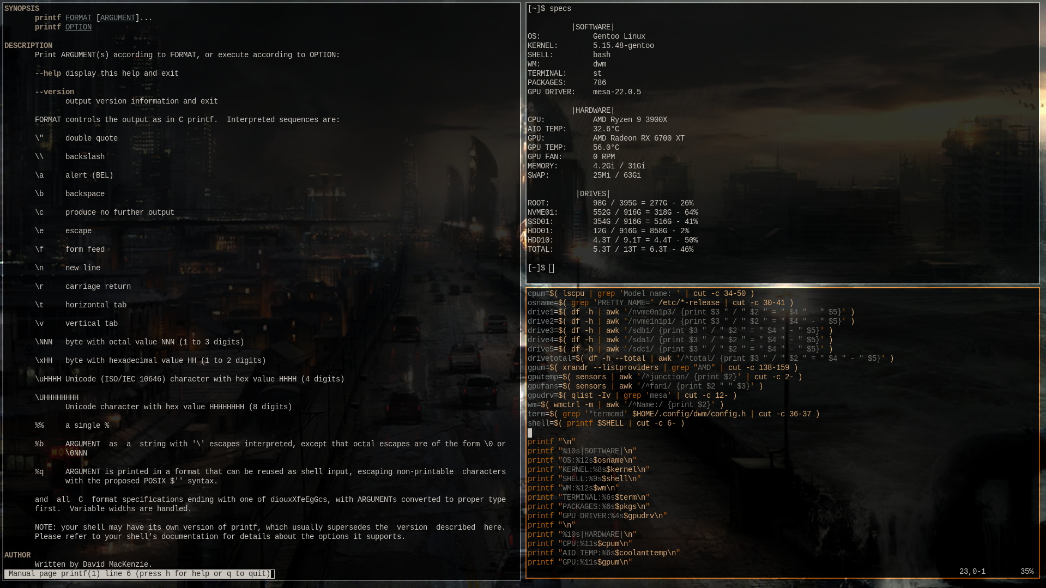The image size is (1046, 588).
Task: Click the printf |SOFTWARE| line in editor
Action: [x=582, y=451]
